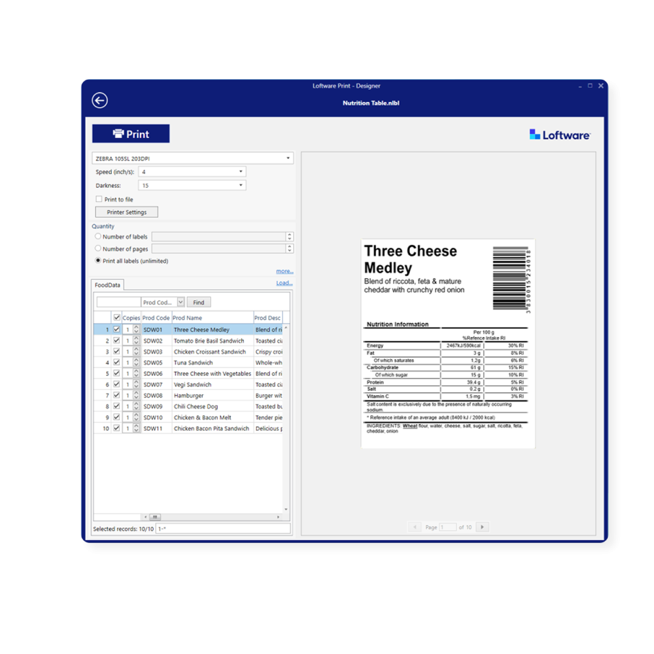Open Printer Settings

127,213
